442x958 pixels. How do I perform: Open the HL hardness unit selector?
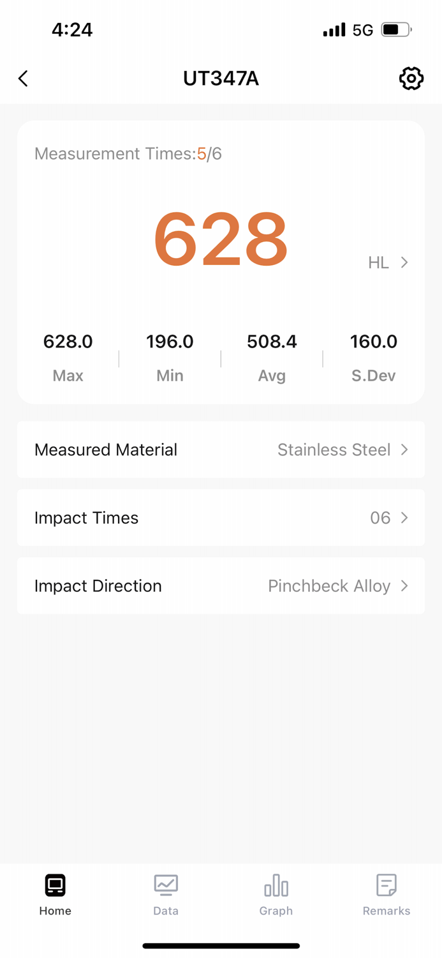coord(388,262)
